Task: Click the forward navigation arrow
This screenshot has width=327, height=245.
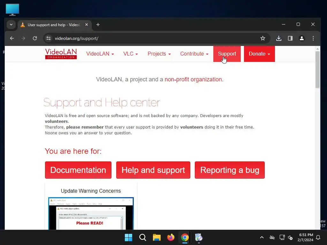Action: click(23, 38)
